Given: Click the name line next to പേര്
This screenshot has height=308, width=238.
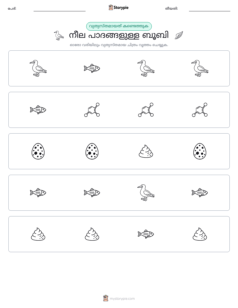Looking at the screenshot, I should 59,9.
